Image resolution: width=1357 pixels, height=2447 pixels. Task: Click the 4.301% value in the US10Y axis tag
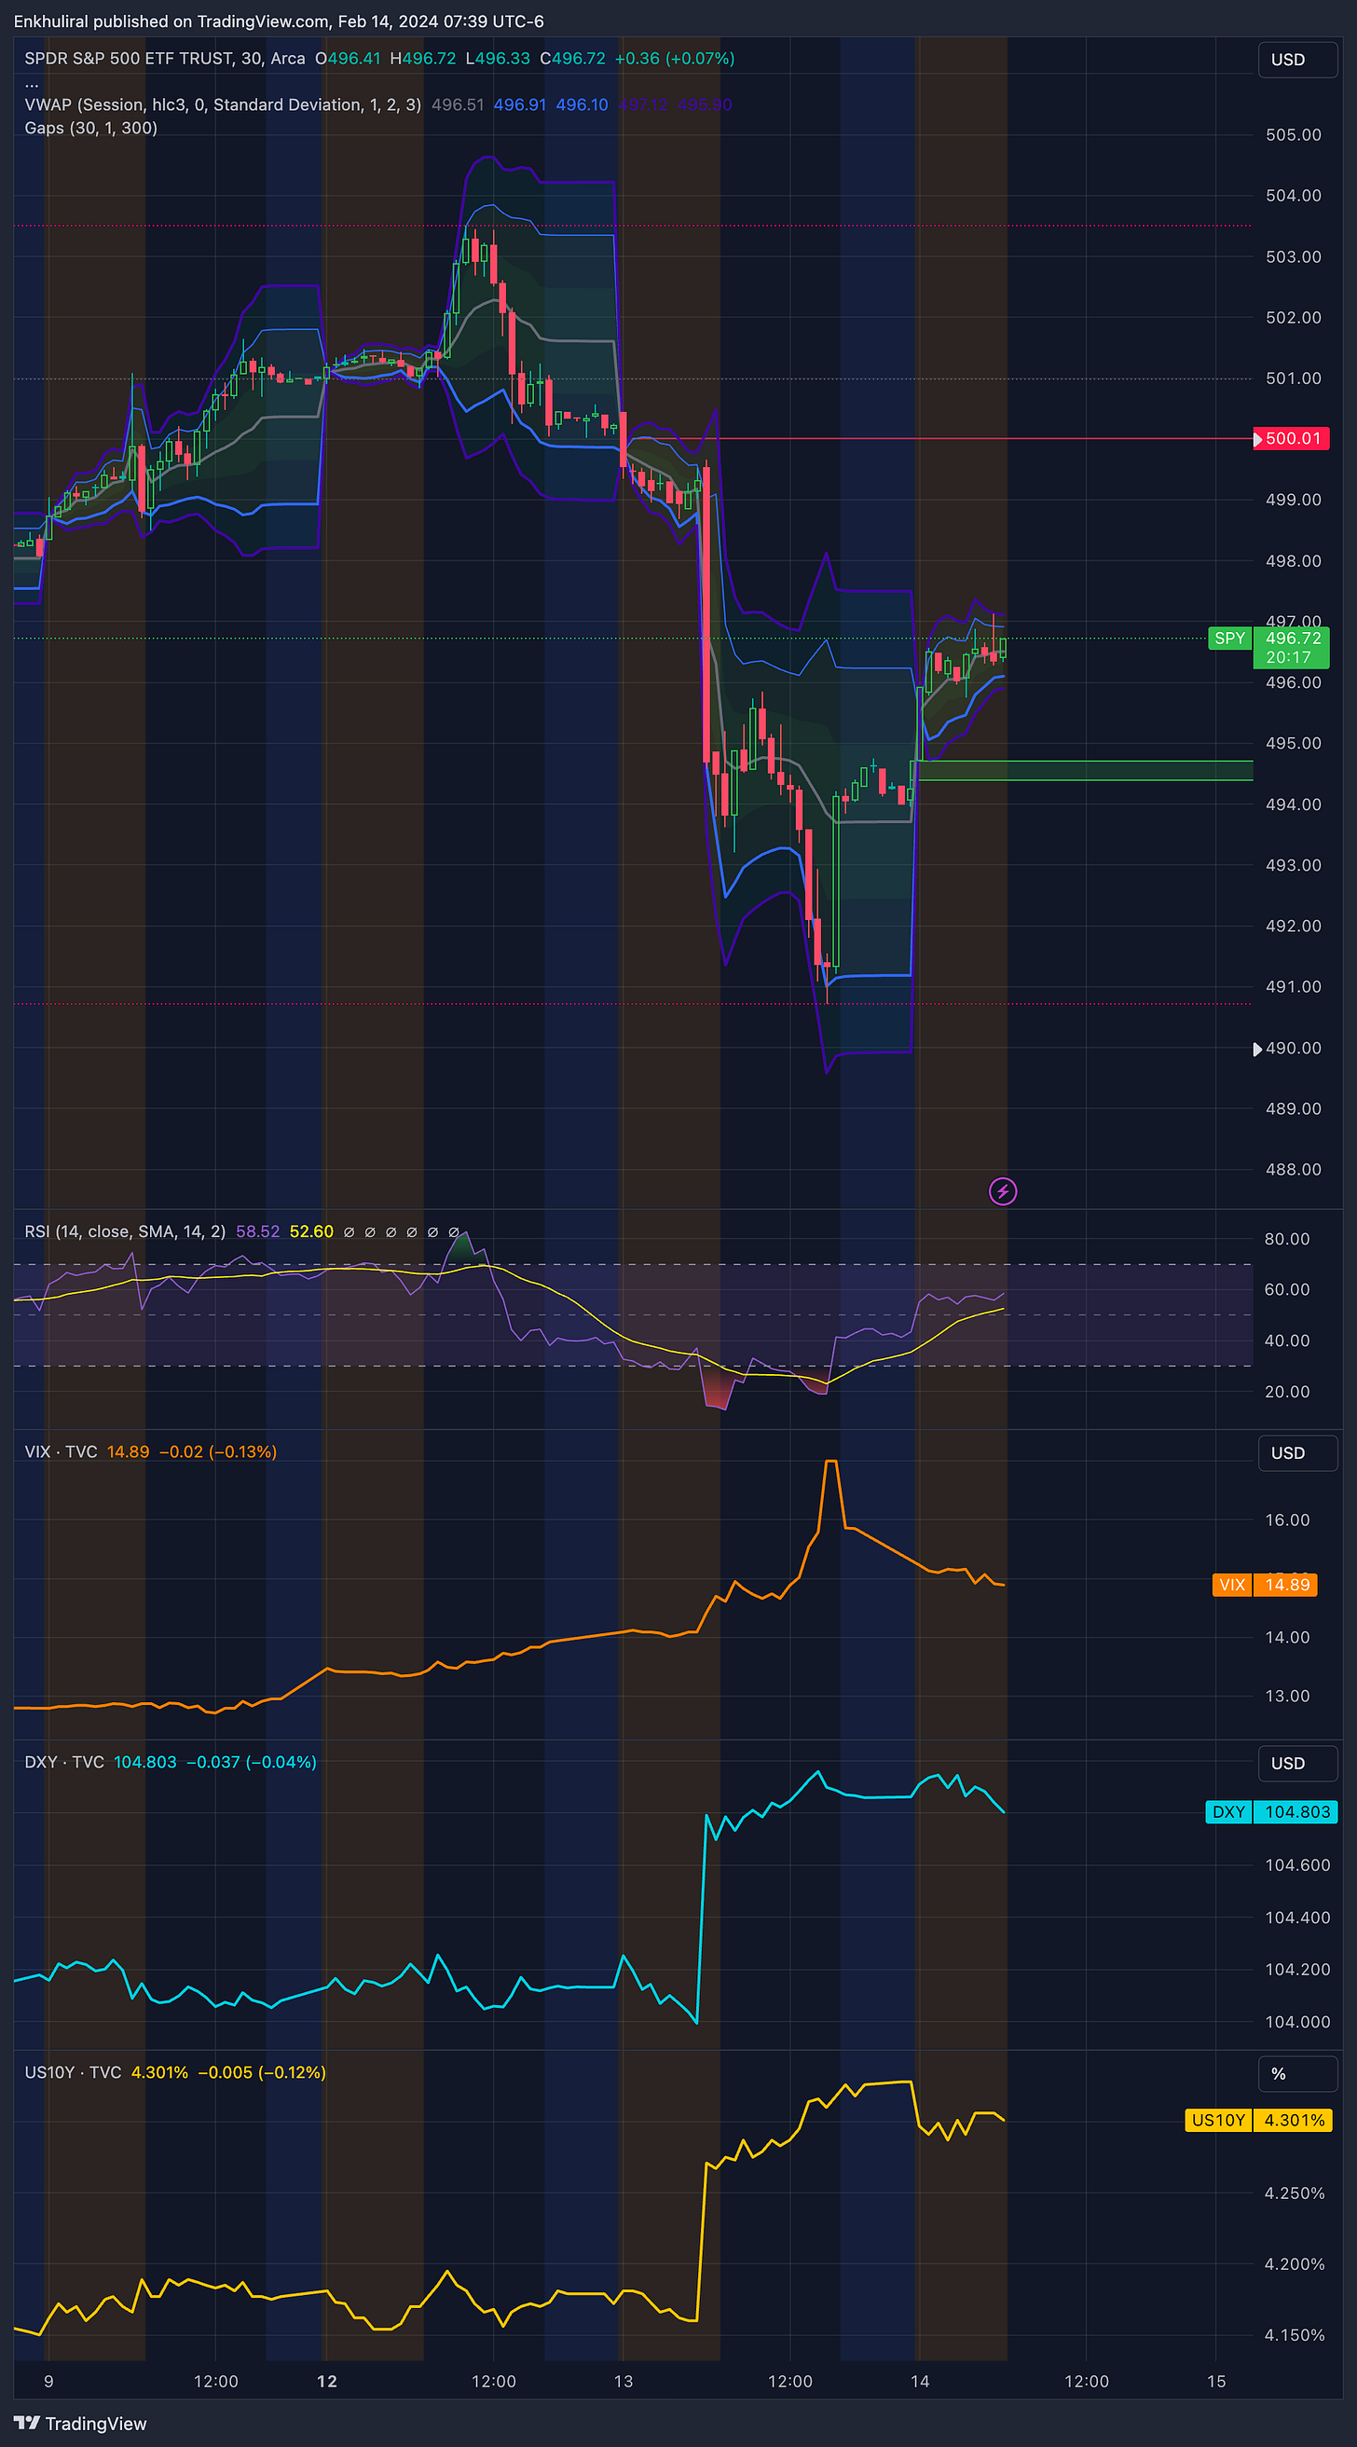click(1294, 2120)
